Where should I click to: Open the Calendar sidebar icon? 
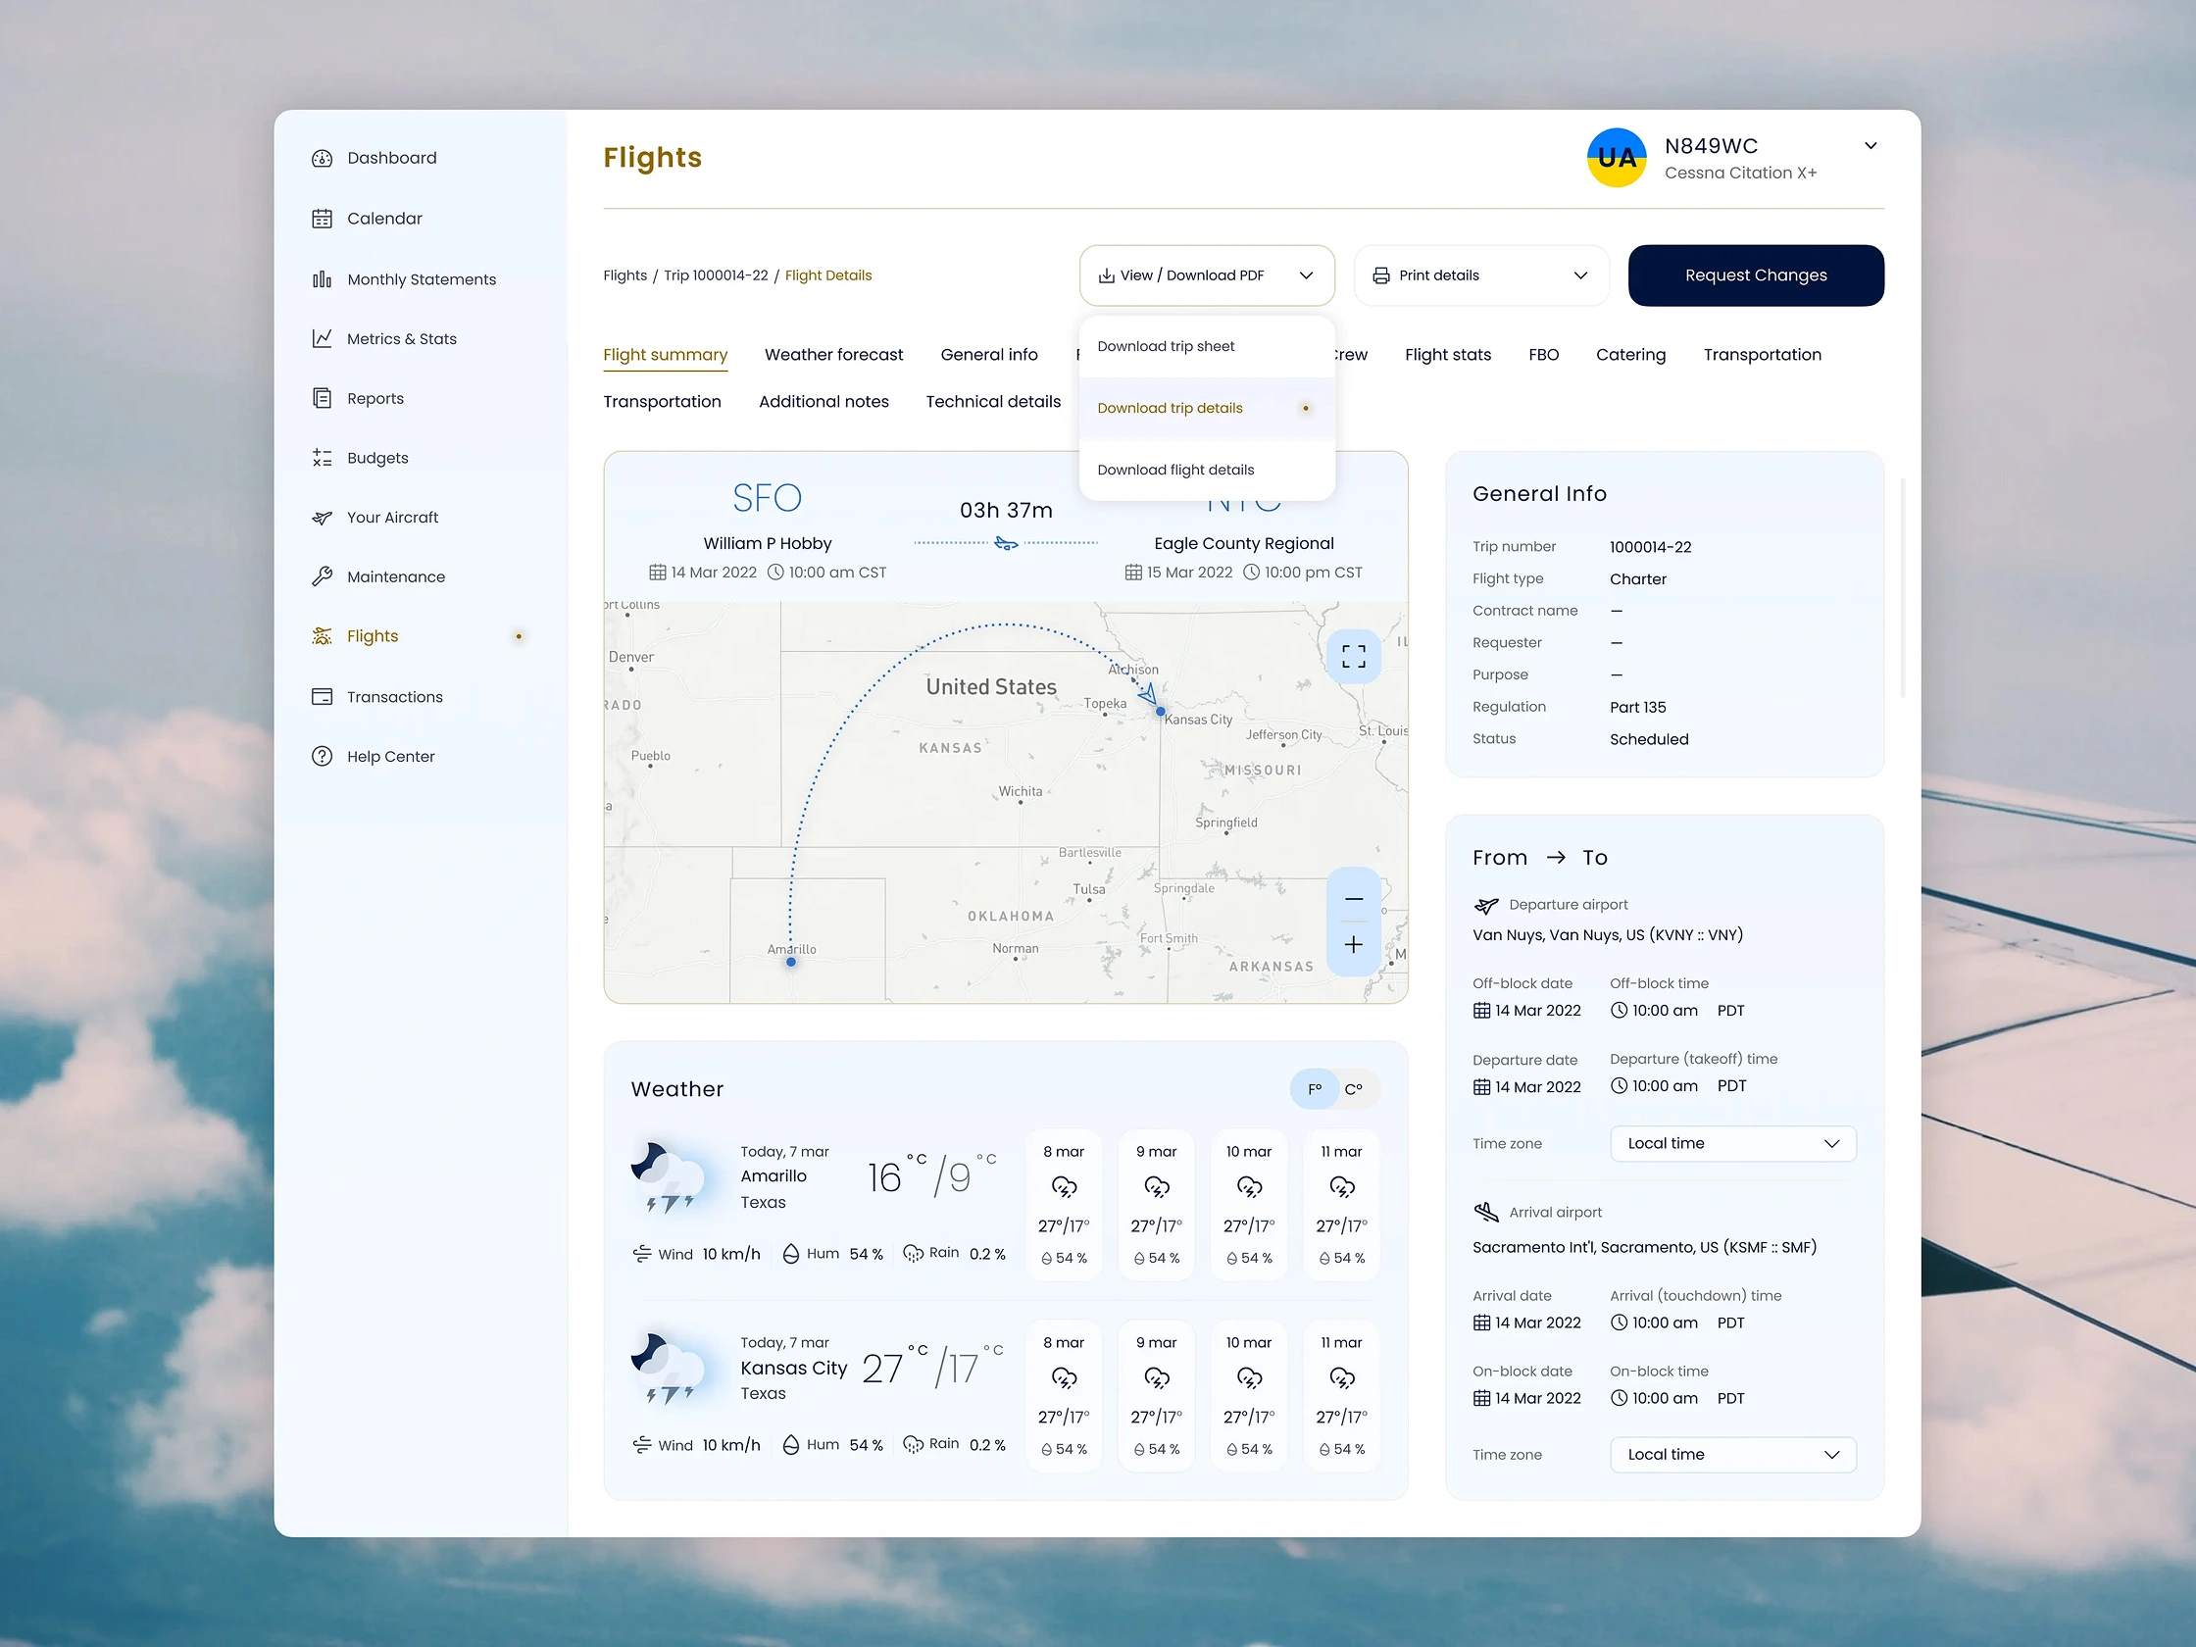tap(322, 219)
